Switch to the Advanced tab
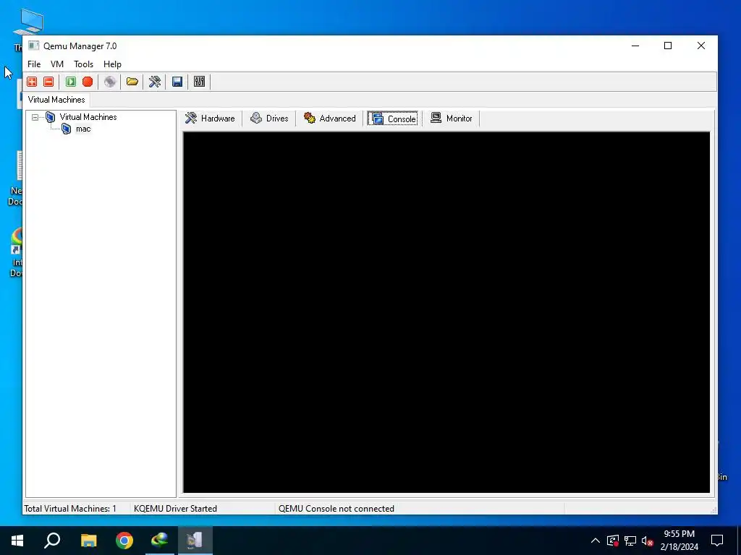The height and width of the screenshot is (555, 741). pos(330,119)
